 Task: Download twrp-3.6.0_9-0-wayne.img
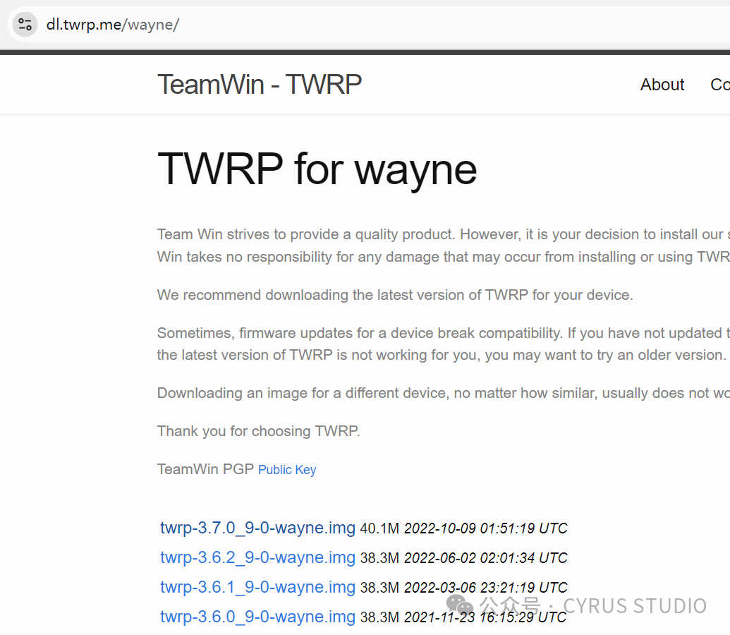click(257, 617)
